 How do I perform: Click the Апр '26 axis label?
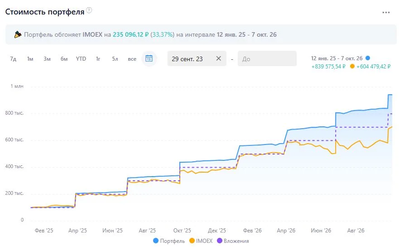(x=286, y=231)
